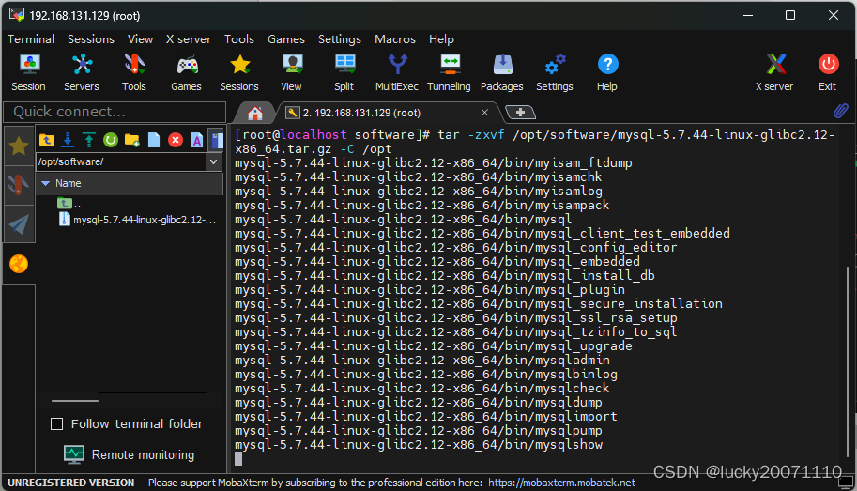
Task: Open the Tunneling toolbar icon
Action: coord(450,72)
